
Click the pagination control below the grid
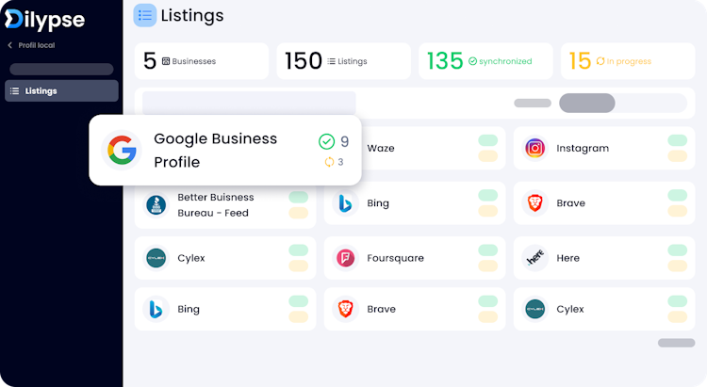(676, 343)
